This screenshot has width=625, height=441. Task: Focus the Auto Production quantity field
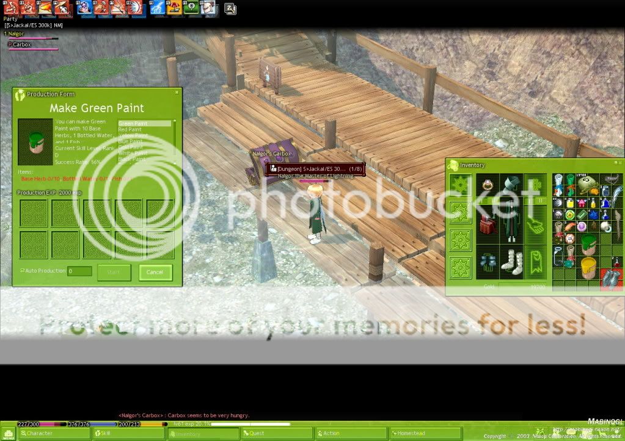[79, 271]
